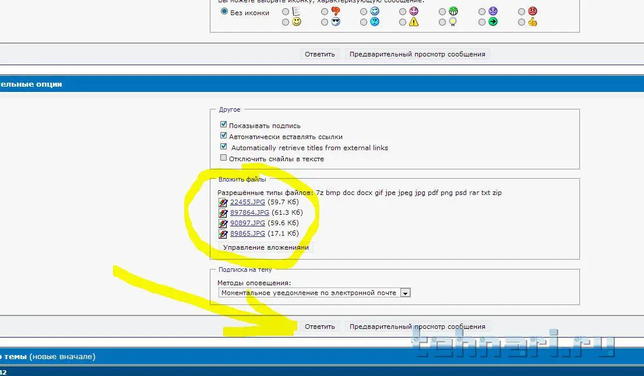This screenshot has height=376, width=644.
Task: Enable 'Отключить смайлы в тексте' checkbox
Action: 223,158
